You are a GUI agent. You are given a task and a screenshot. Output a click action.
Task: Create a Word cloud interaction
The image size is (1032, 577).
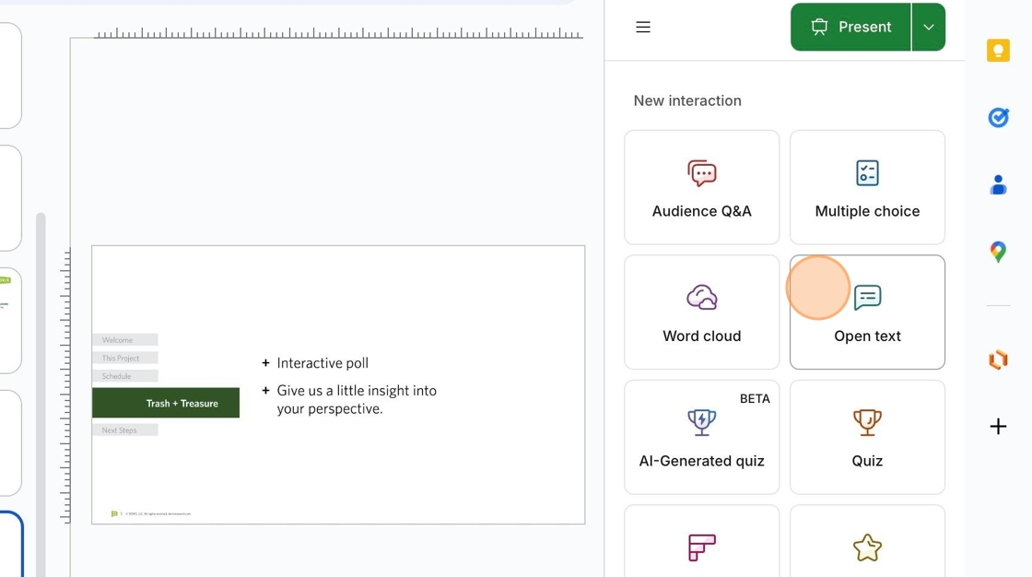(x=701, y=312)
